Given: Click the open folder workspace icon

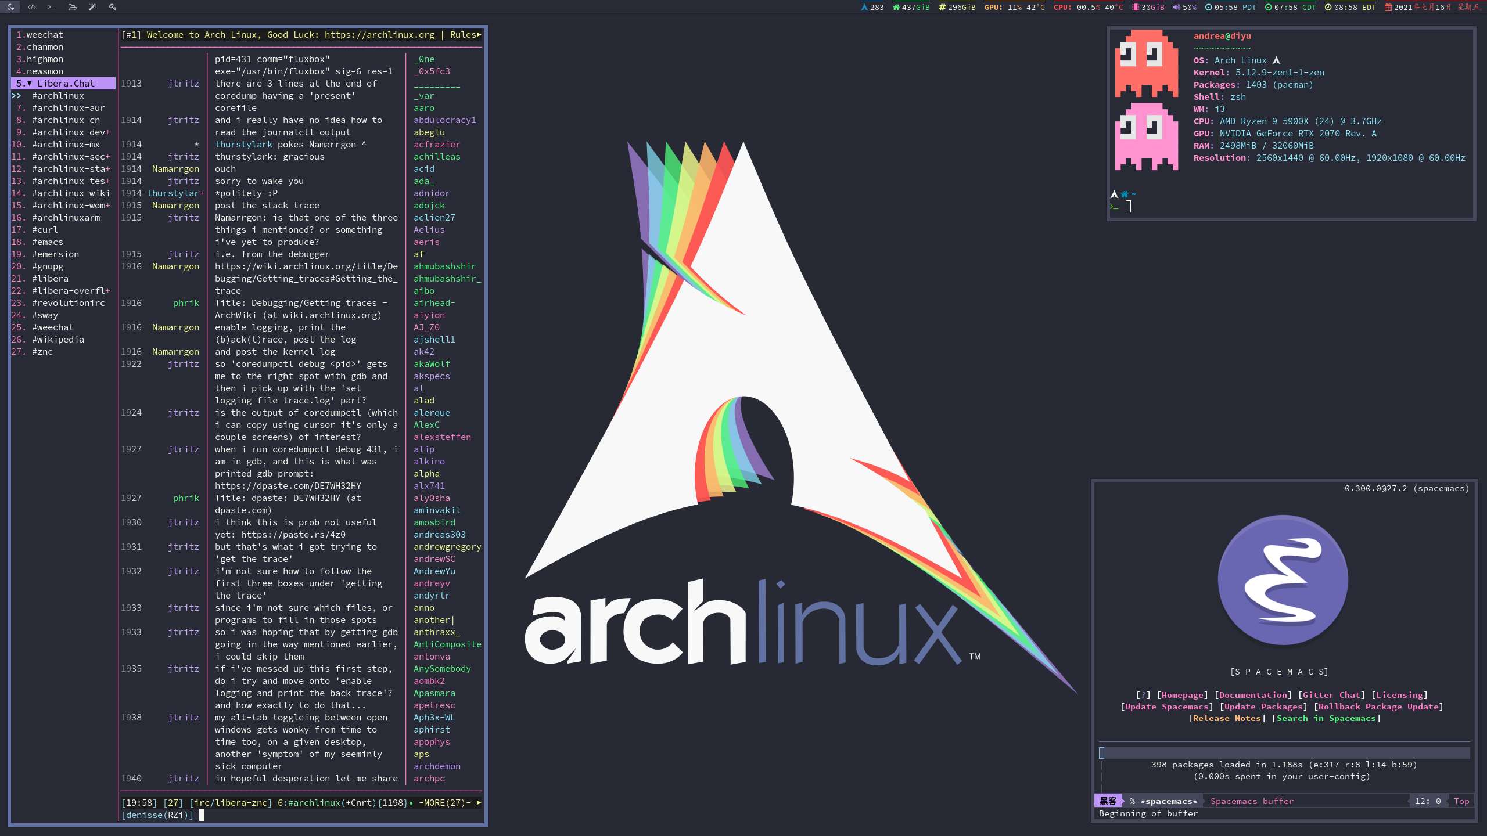Looking at the screenshot, I should (x=72, y=7).
